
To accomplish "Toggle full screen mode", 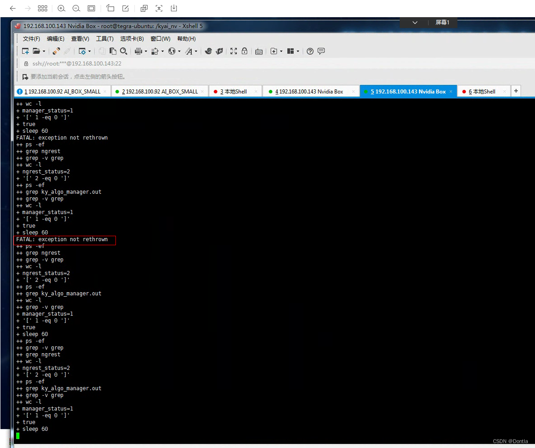I will 233,51.
